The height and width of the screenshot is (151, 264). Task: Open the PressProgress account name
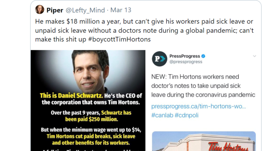click(184, 56)
